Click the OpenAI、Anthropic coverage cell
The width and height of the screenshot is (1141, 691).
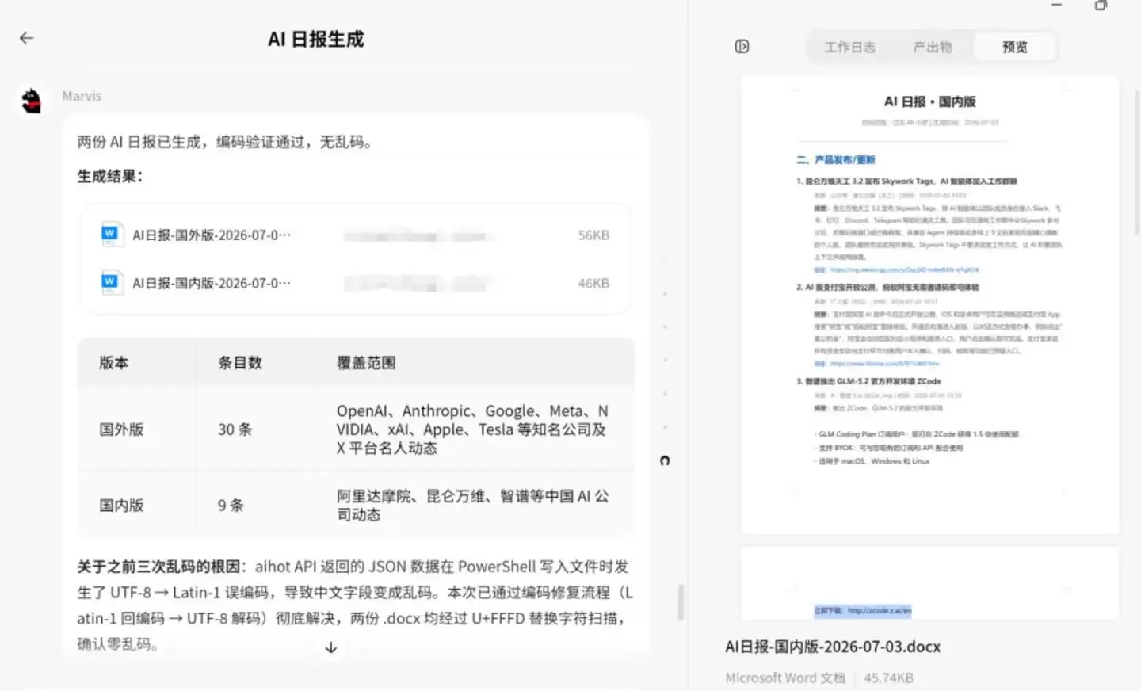click(x=472, y=429)
